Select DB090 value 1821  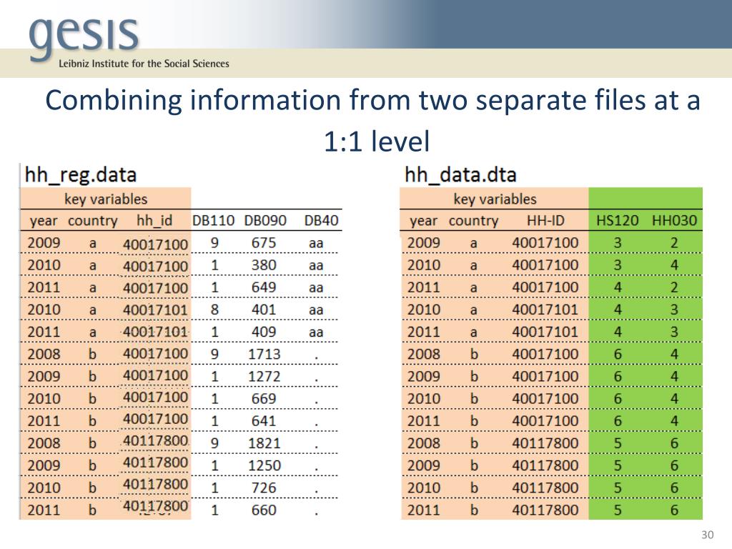pos(264,443)
